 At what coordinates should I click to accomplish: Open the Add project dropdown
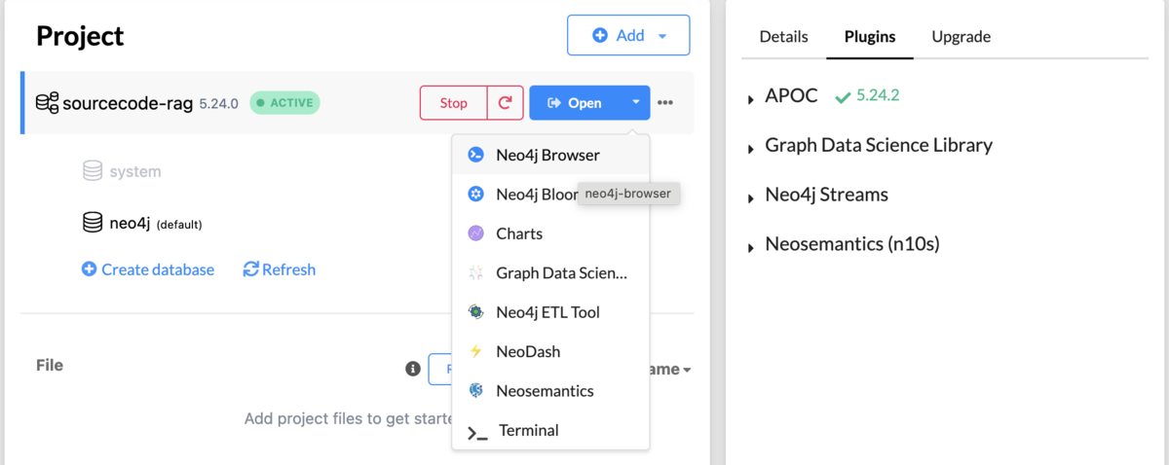(x=628, y=36)
